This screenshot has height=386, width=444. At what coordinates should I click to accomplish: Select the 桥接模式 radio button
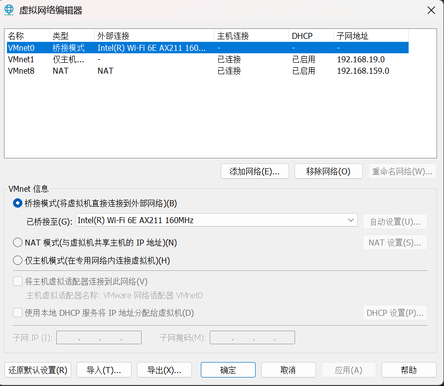coord(17,203)
